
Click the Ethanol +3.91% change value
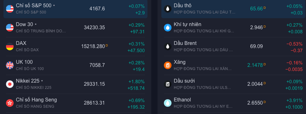[x=295, y=100]
